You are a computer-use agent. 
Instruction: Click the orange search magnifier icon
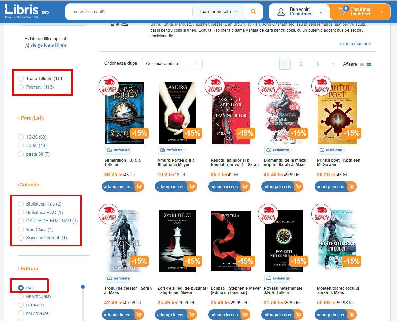253,12
